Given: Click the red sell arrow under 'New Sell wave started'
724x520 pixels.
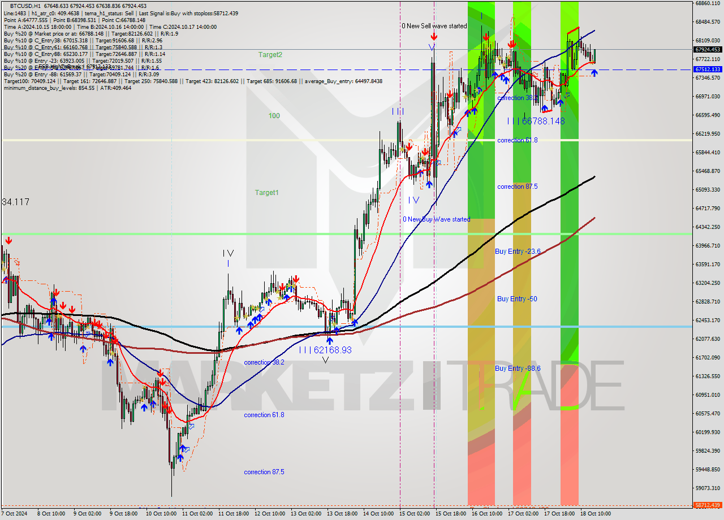Looking at the screenshot, I should [433, 36].
